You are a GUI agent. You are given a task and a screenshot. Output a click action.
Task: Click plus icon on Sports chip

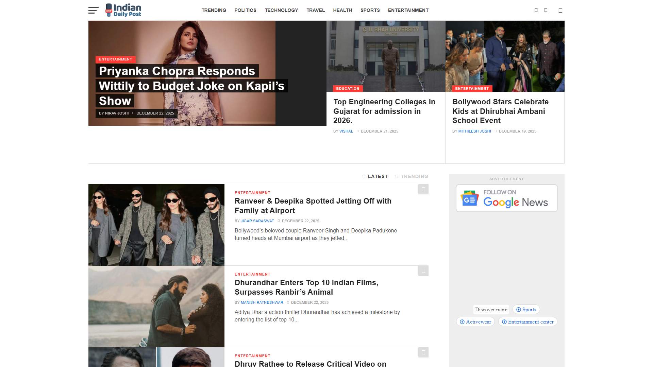click(x=519, y=310)
